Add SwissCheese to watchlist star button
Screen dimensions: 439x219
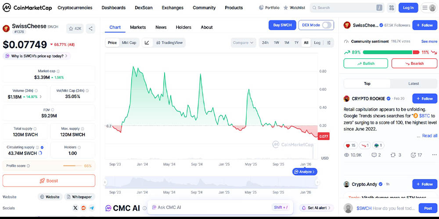click(x=75, y=28)
